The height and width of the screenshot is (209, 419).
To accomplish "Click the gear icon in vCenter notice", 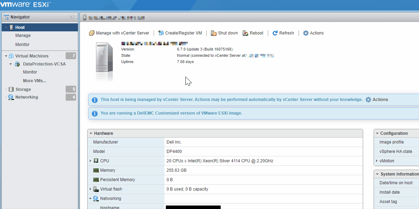I will pos(368,100).
